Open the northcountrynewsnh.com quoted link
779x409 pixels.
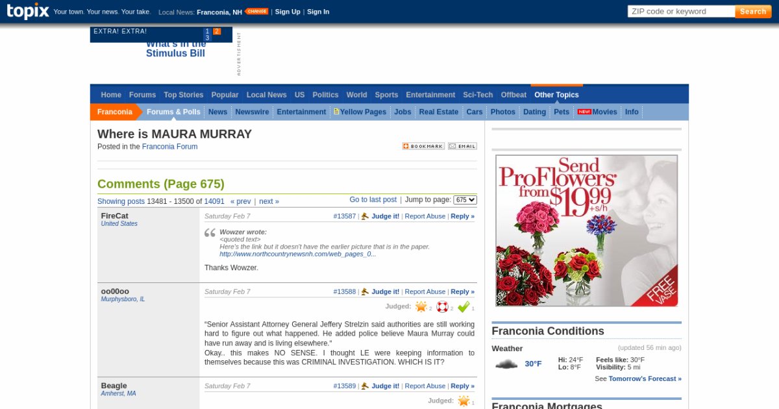point(298,254)
